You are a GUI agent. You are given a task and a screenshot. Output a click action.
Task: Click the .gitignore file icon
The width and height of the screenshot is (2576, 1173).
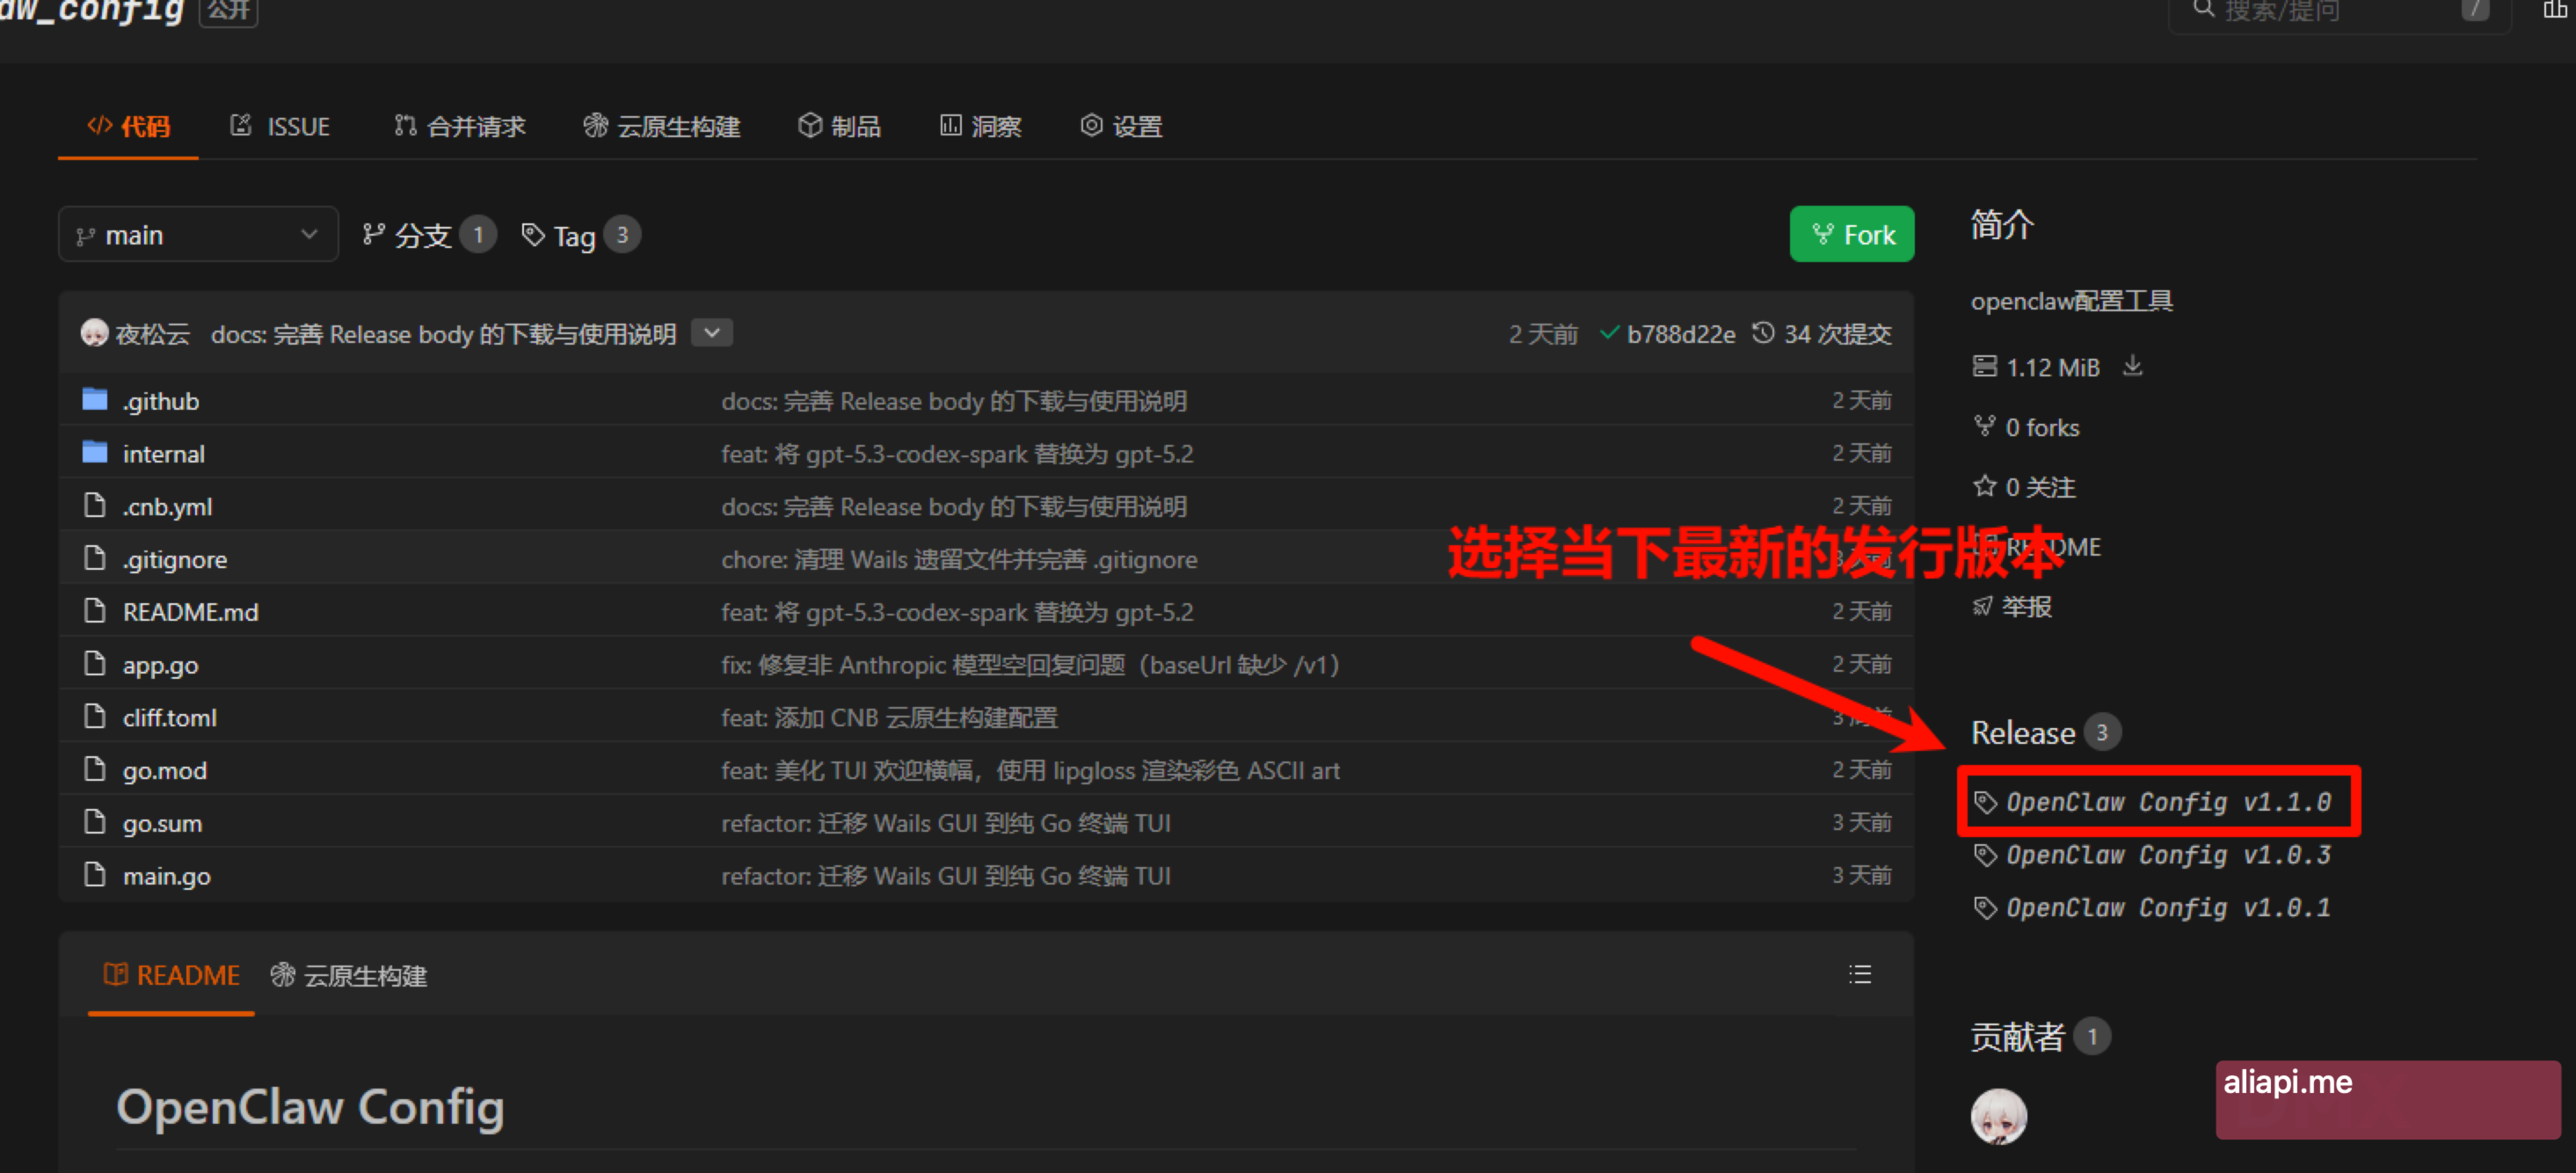pos(95,558)
